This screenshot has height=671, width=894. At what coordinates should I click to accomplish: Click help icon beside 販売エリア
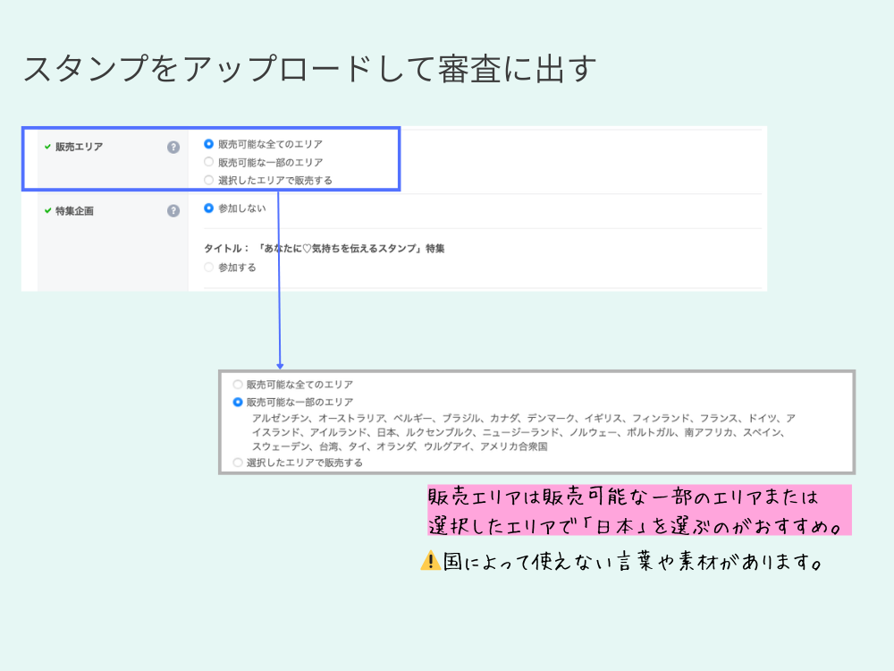[173, 147]
